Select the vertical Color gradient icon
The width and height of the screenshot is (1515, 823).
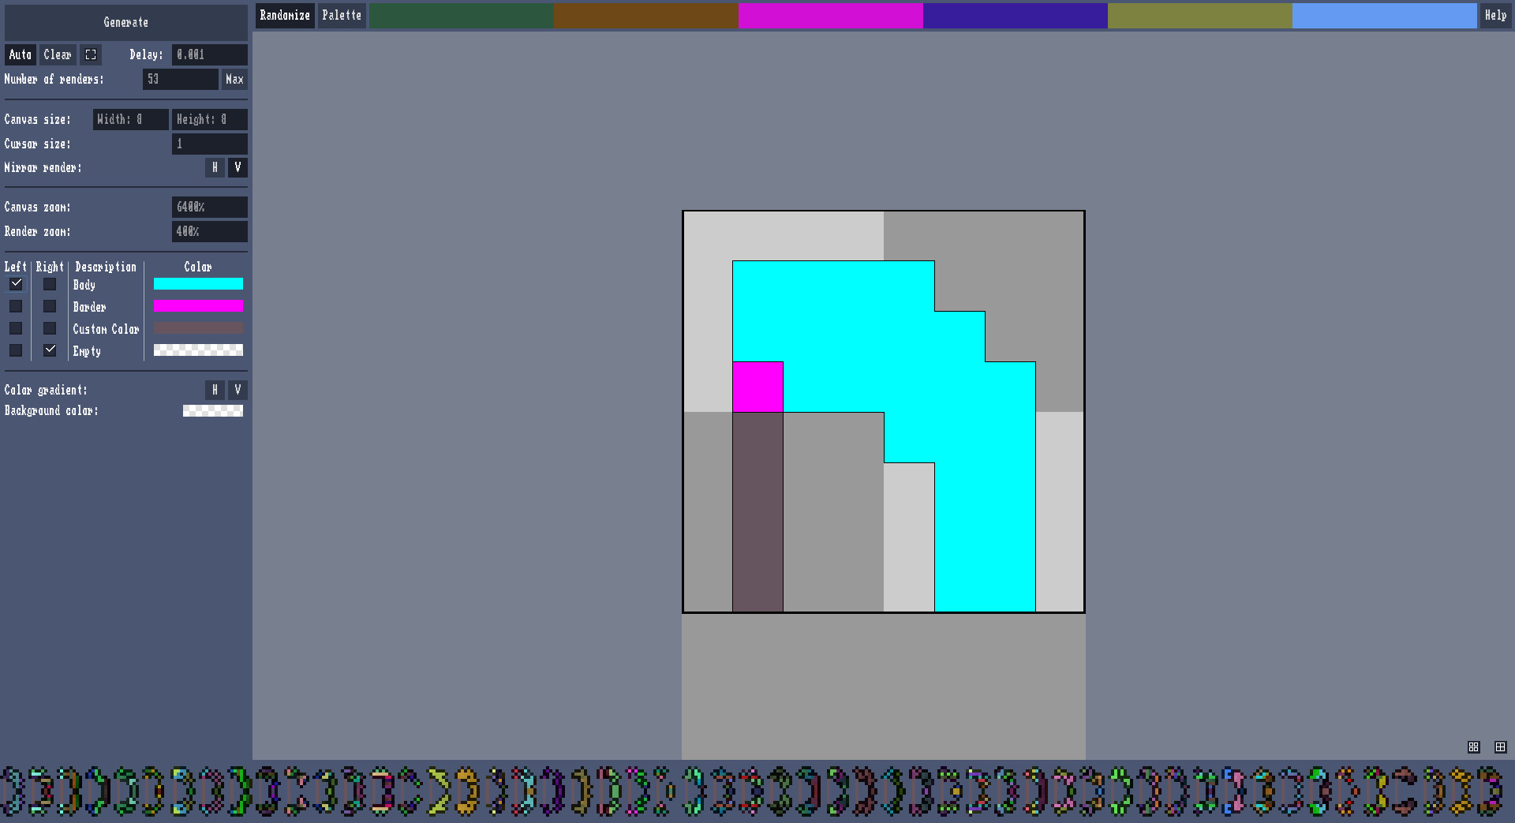(238, 390)
